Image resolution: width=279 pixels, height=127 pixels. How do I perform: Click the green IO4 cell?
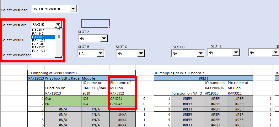point(95,104)
